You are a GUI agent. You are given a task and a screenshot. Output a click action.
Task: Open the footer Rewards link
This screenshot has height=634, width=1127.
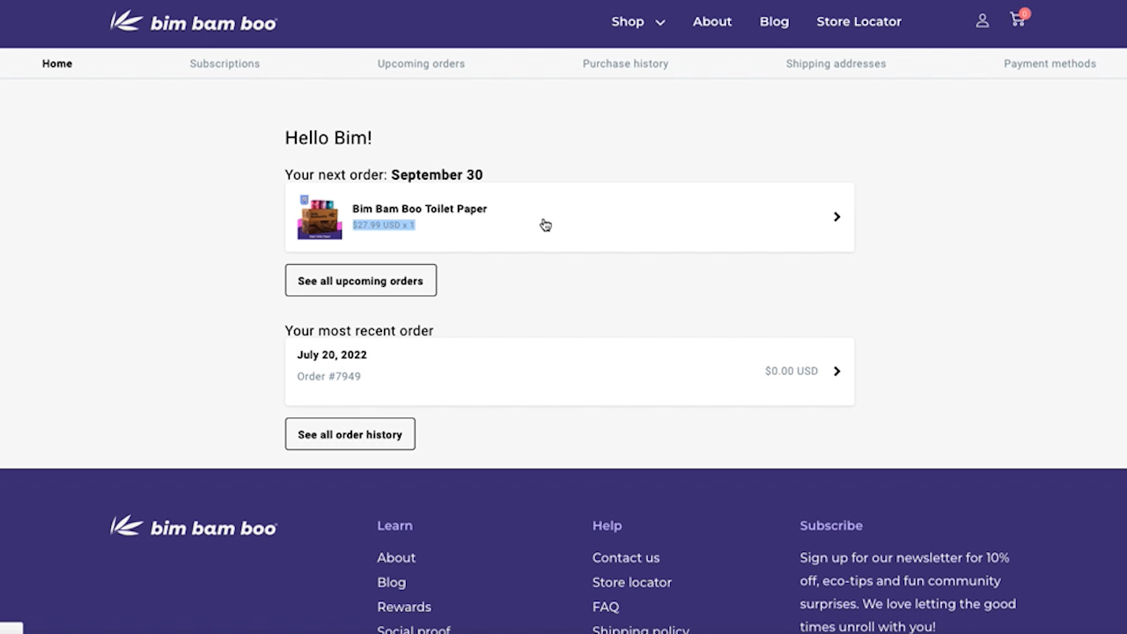[x=404, y=607]
